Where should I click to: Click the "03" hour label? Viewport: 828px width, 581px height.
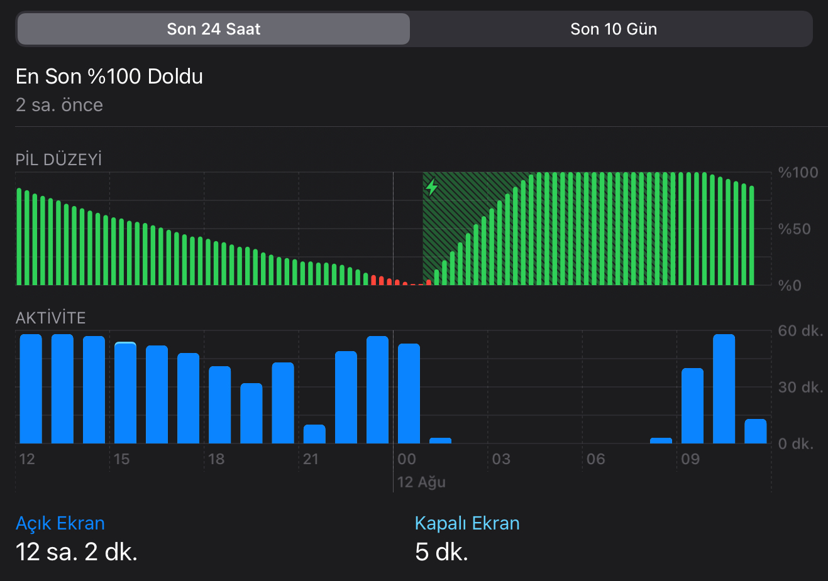tap(501, 459)
